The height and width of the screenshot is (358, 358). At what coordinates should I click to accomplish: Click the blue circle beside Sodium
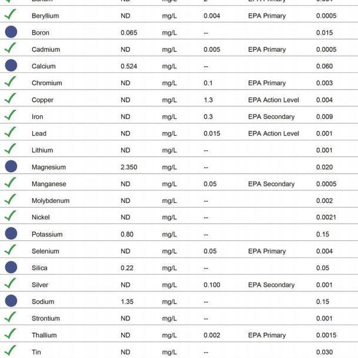(x=11, y=301)
